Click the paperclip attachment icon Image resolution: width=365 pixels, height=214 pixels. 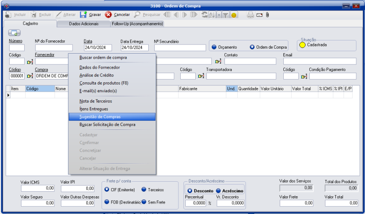click(x=267, y=15)
